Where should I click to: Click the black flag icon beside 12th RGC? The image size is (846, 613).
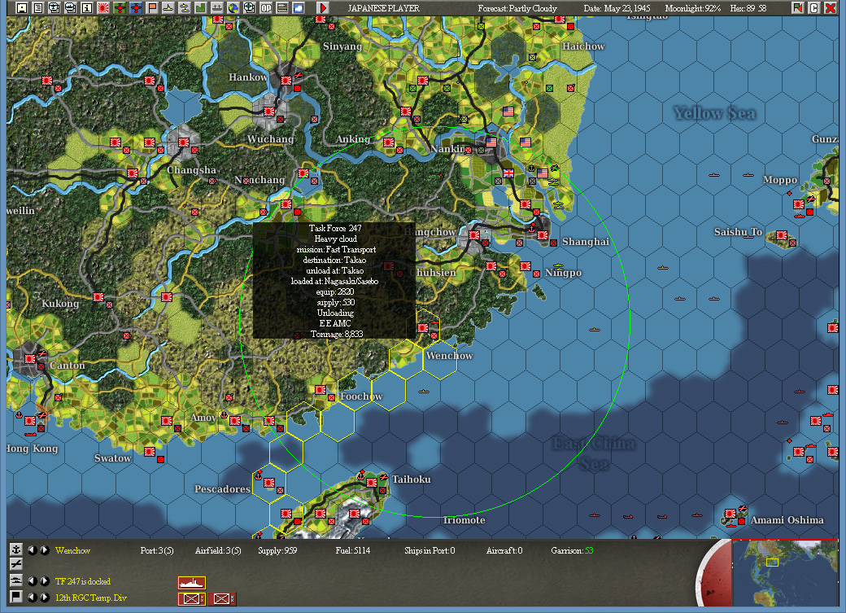16,597
